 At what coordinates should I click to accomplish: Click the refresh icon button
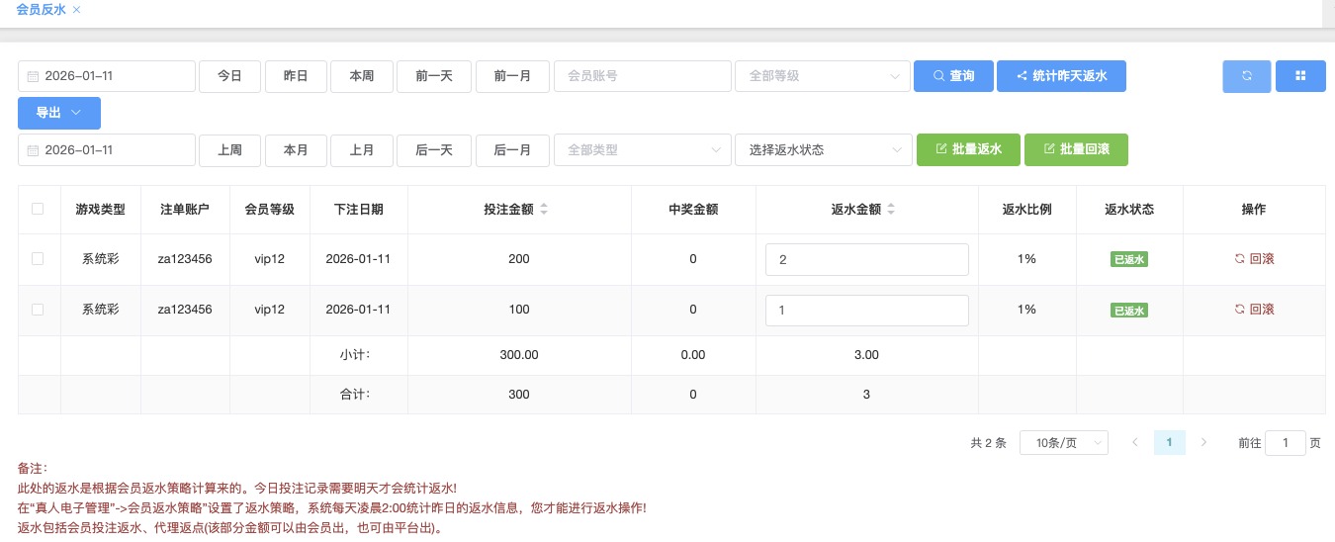click(x=1247, y=76)
